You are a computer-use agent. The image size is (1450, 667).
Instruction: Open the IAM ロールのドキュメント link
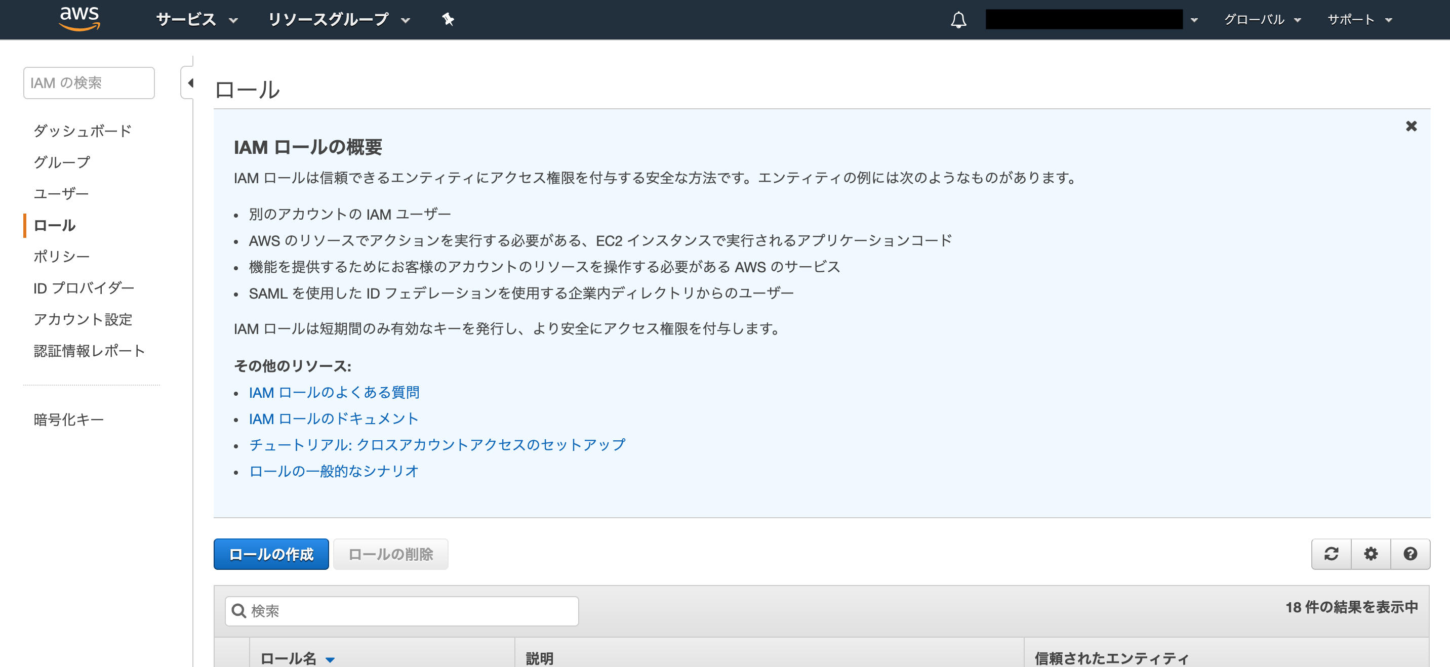333,419
